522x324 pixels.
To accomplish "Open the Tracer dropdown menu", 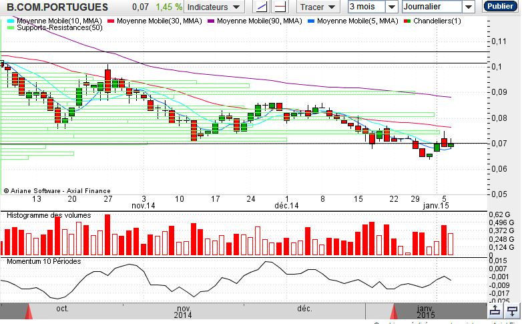I will [318, 7].
